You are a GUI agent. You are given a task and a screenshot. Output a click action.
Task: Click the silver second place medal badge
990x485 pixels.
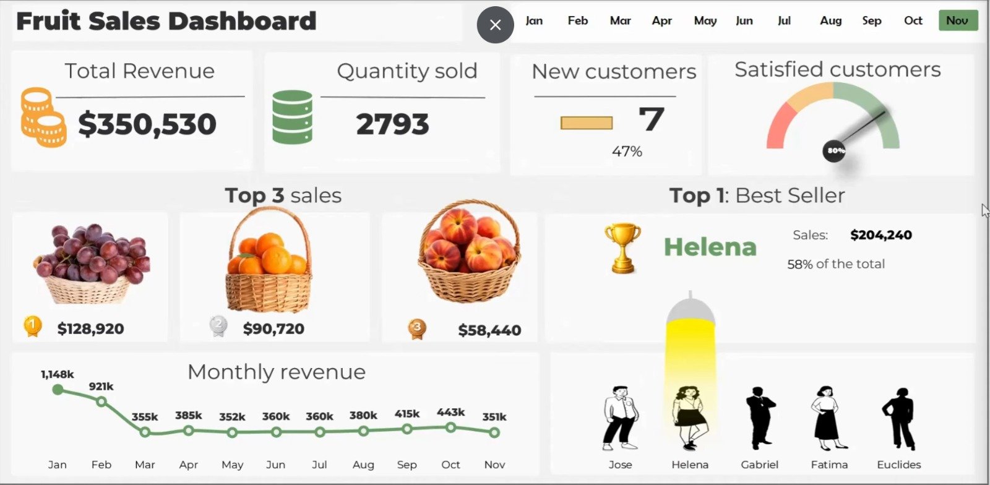[218, 326]
